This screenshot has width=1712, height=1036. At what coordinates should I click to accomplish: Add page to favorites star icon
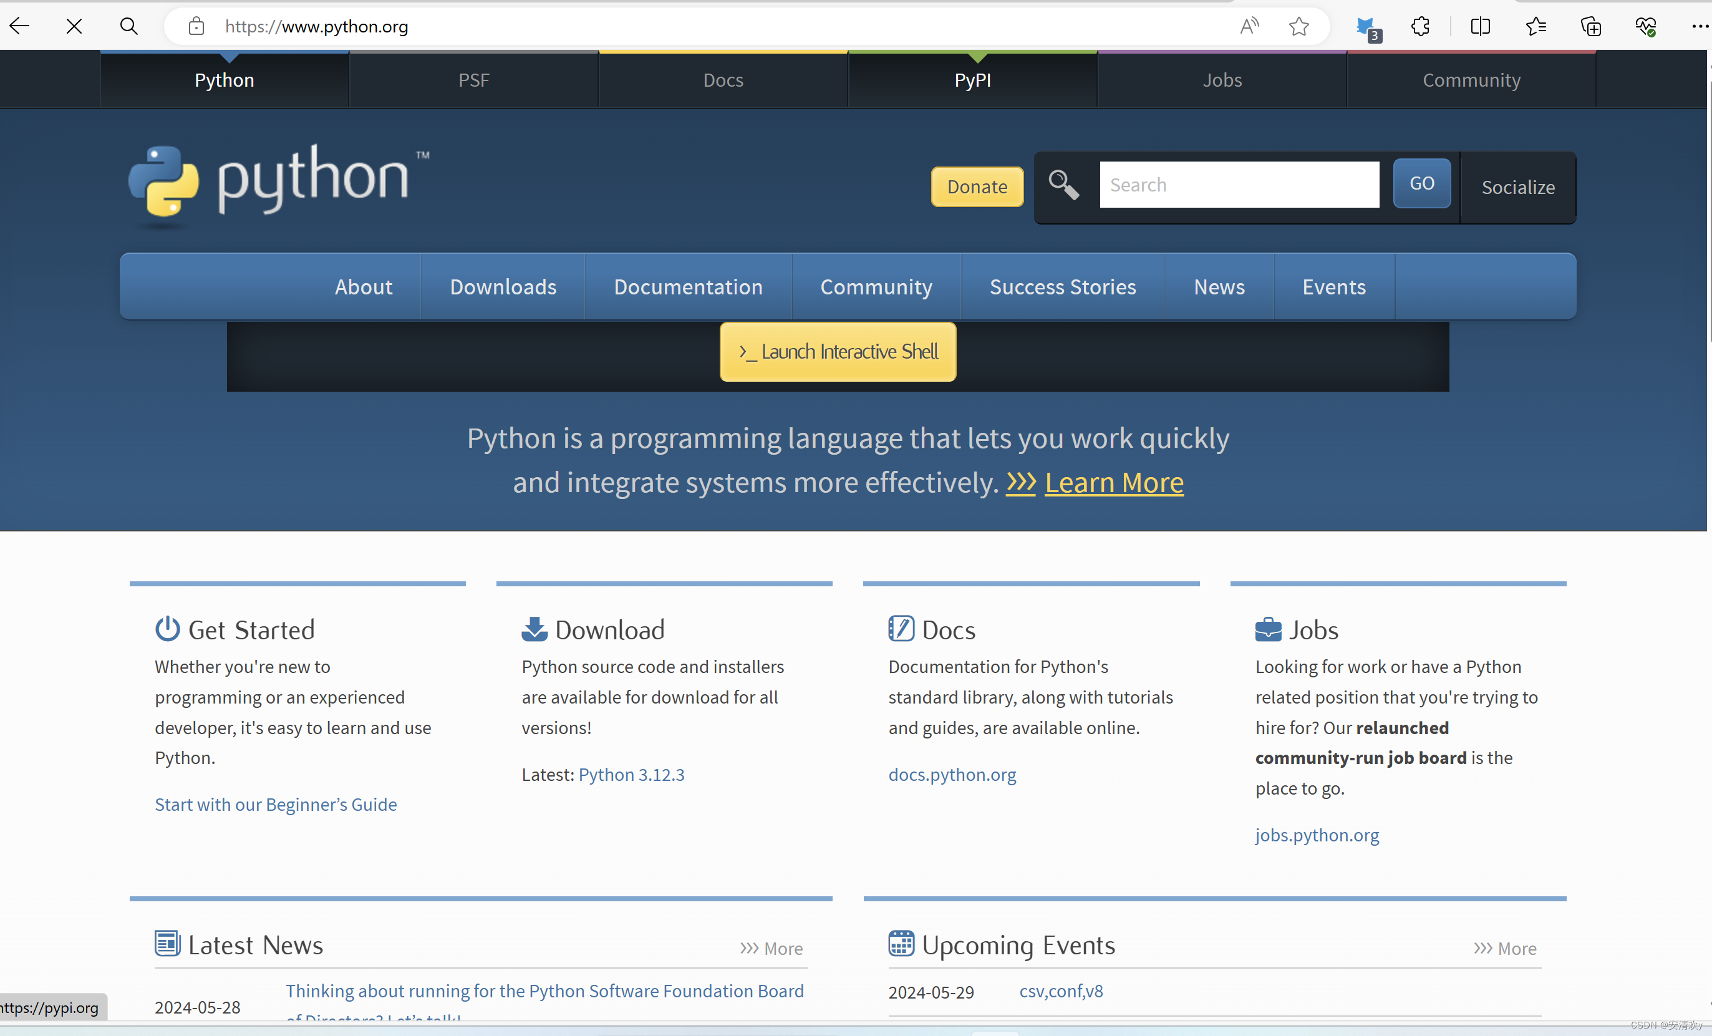(x=1299, y=26)
